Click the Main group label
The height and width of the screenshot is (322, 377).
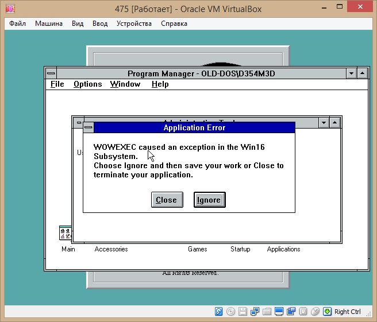(68, 249)
